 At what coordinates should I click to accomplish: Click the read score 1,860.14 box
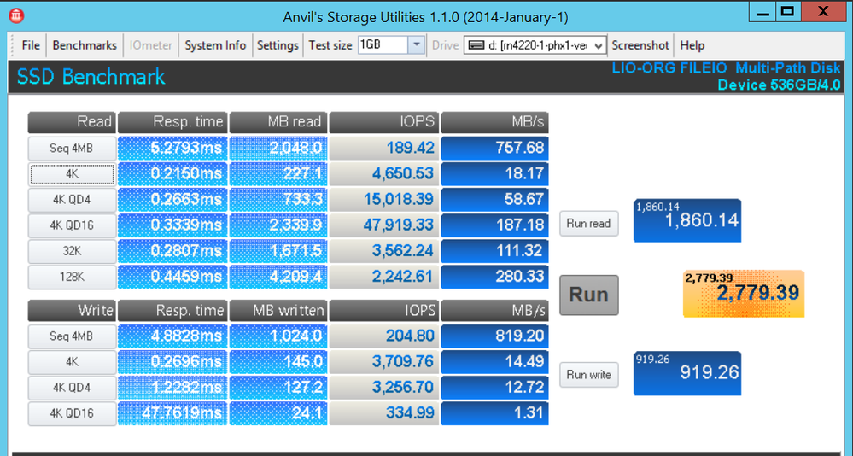tap(686, 221)
